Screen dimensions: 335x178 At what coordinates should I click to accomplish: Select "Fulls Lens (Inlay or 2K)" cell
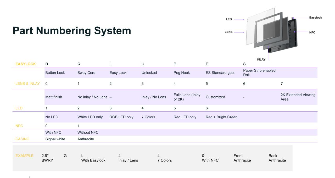(x=187, y=97)
